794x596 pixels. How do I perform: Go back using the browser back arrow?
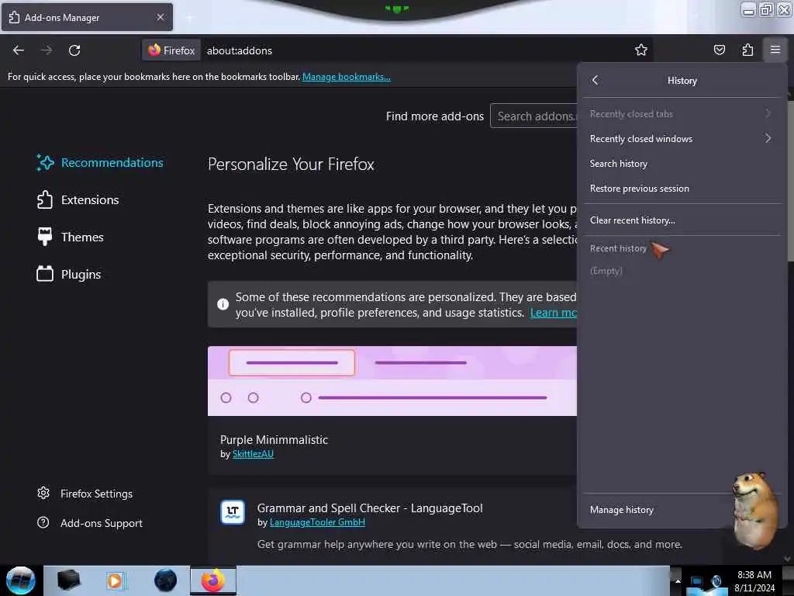click(x=19, y=50)
